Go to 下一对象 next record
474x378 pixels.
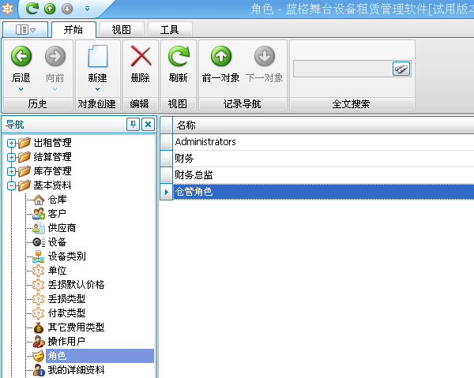click(265, 65)
